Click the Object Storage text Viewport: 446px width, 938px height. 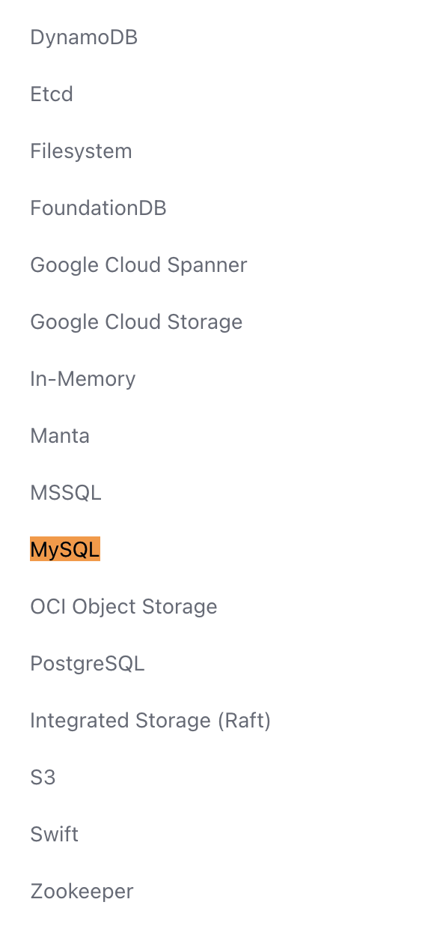point(145,607)
